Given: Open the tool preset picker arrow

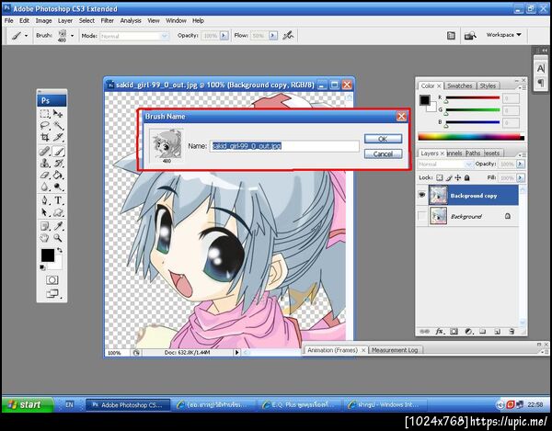Looking at the screenshot, I should click(x=26, y=36).
